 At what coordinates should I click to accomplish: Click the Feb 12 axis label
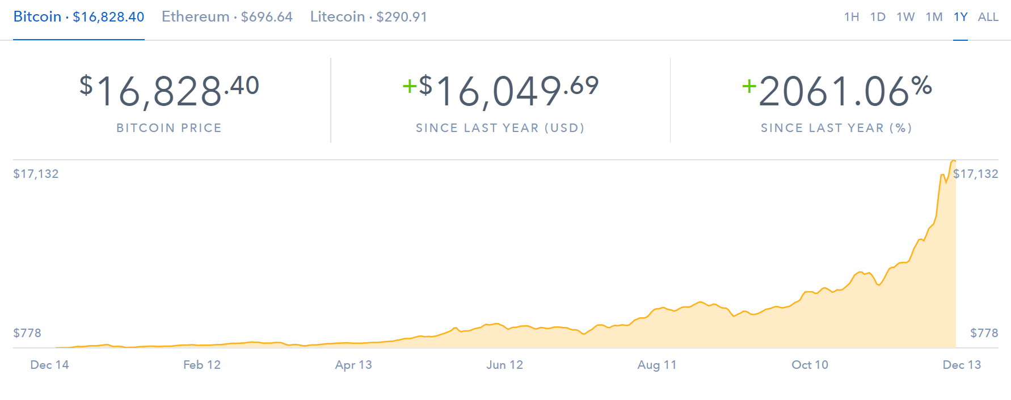tap(202, 365)
